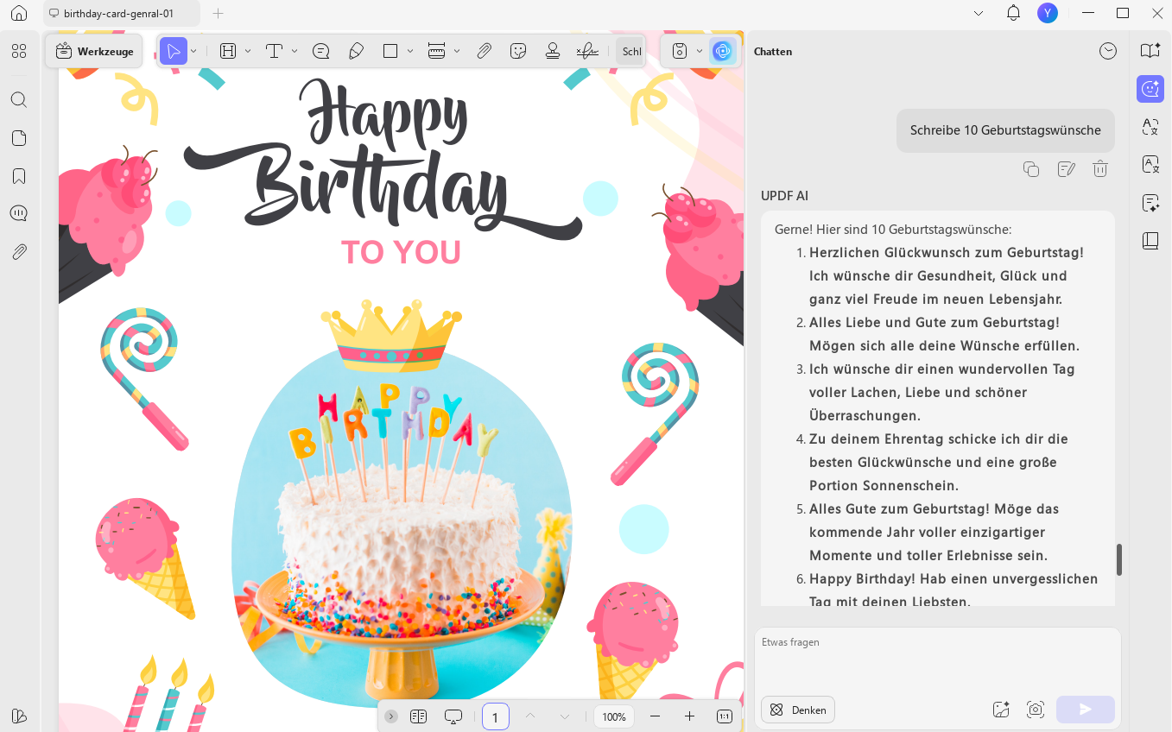This screenshot has width=1172, height=732.
Task: Open the zoom level 100% dropdown
Action: [x=614, y=716]
